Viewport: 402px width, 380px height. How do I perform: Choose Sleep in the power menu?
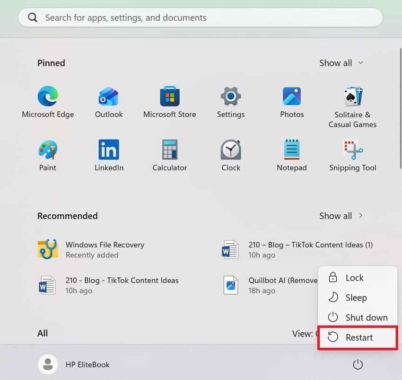point(358,297)
